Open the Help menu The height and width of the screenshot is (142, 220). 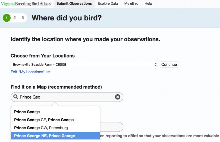(148, 4)
